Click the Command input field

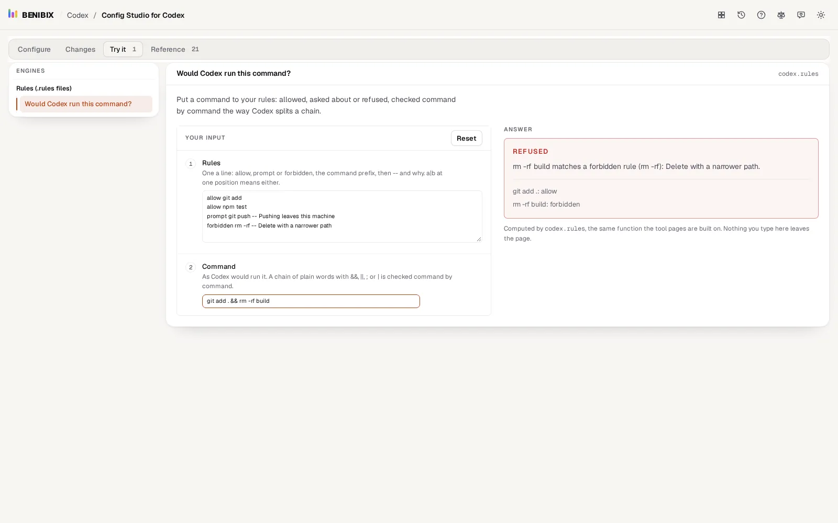311,301
